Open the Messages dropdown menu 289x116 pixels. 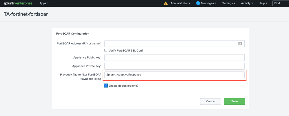[209, 3]
